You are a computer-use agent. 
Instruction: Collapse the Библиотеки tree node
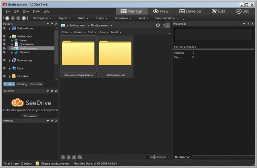pos(10,36)
